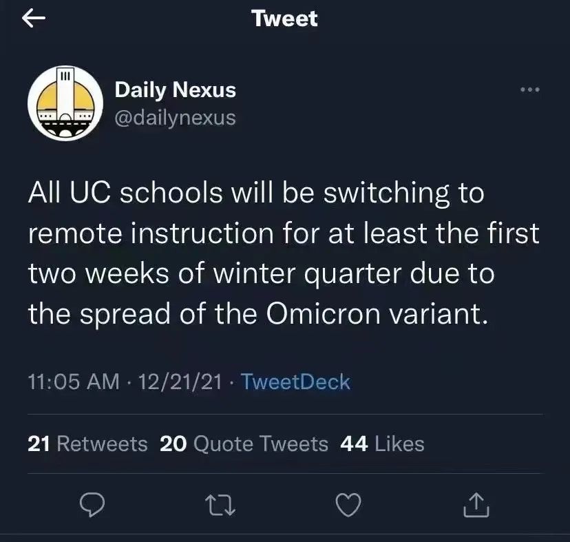Click the @dailynexus handle

(x=175, y=118)
